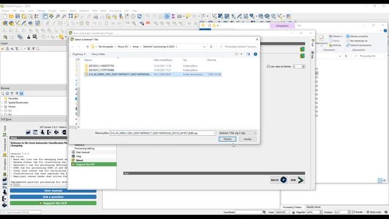Click the file dialog search field
Screen dimensions: 389x219
[238, 47]
